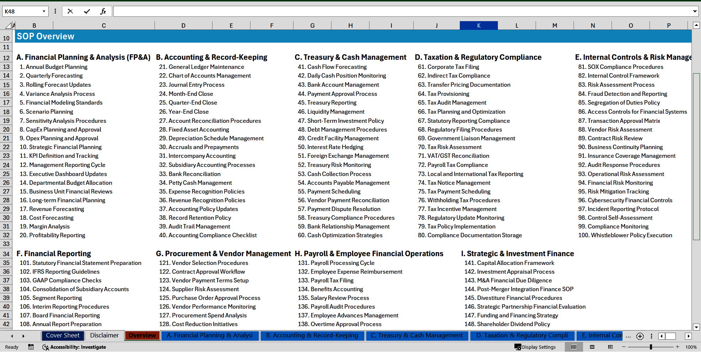Open Accessibility Investigate checker in status bar
The width and height of the screenshot is (701, 352).
(74, 347)
